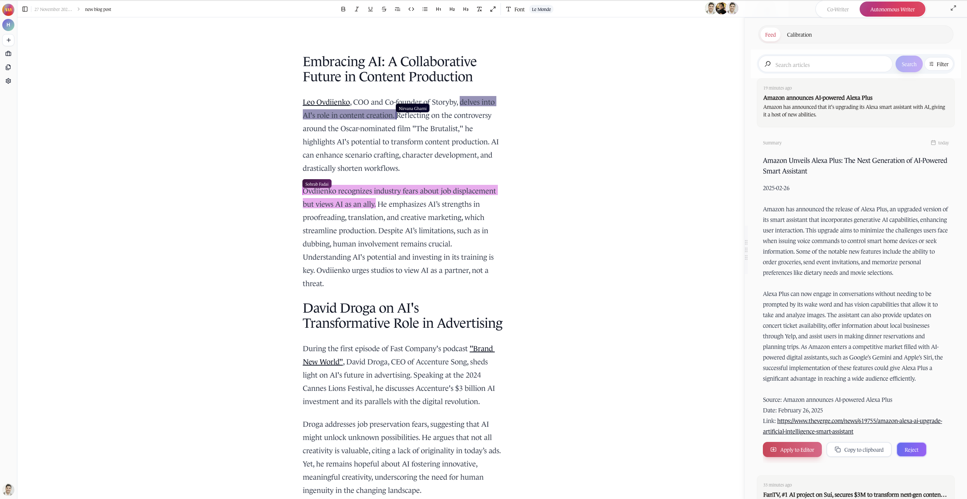Click the Co-Writer toggle mode
The image size is (967, 499).
837,9
